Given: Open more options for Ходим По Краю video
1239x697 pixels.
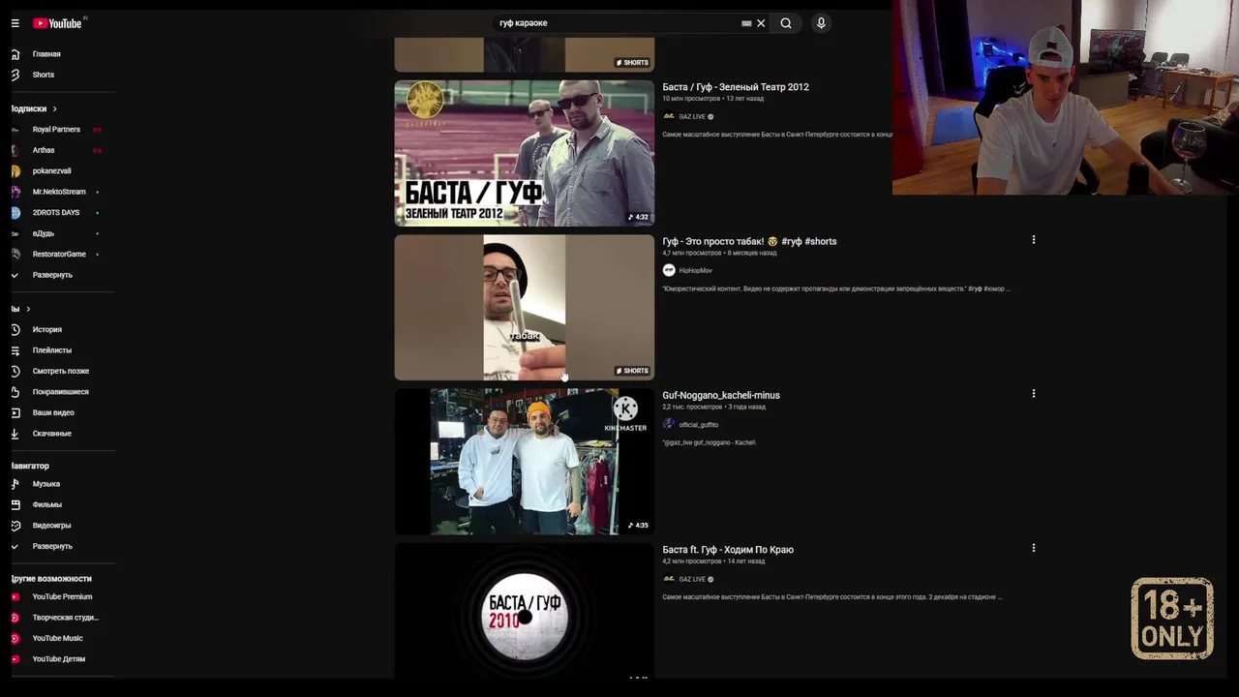Looking at the screenshot, I should click(1033, 548).
